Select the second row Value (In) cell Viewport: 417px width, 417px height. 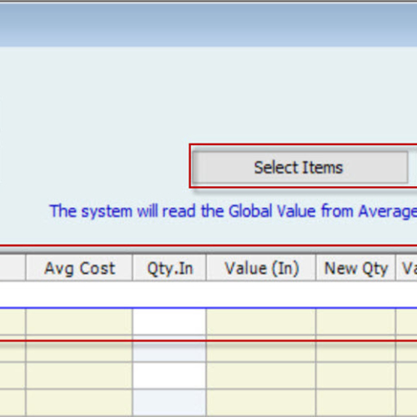(x=261, y=322)
